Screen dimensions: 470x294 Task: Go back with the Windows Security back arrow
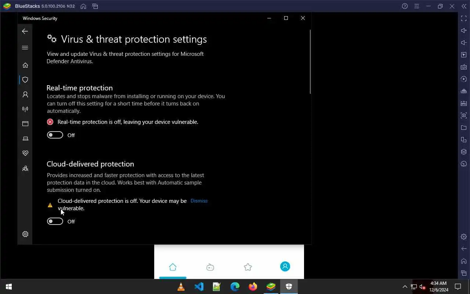(x=25, y=31)
